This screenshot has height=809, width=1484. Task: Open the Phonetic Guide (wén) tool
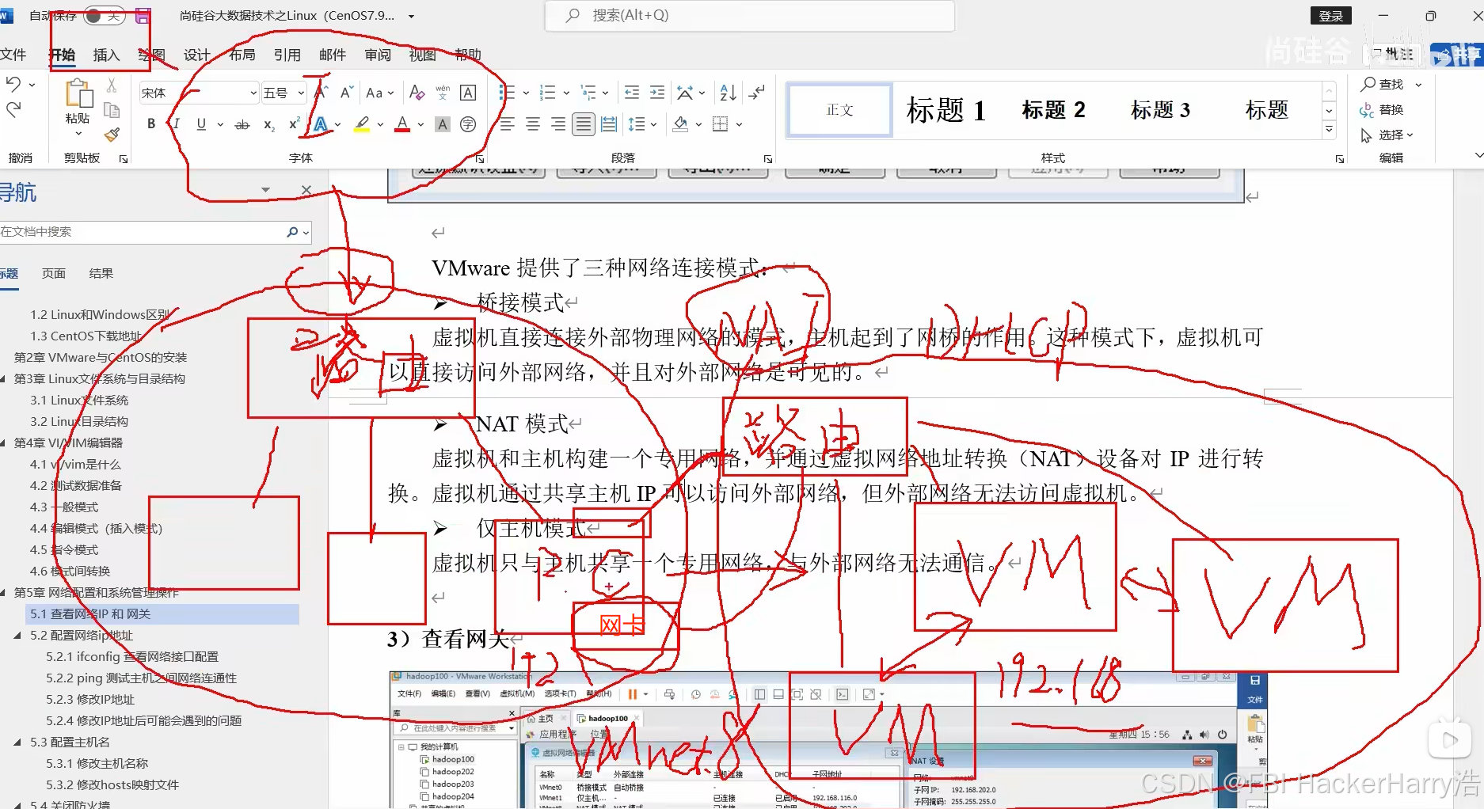443,93
